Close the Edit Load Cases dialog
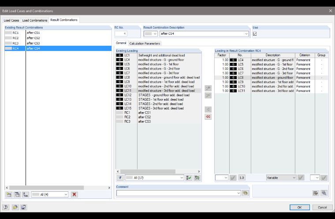This screenshot has height=219, width=335. tap(330, 11)
